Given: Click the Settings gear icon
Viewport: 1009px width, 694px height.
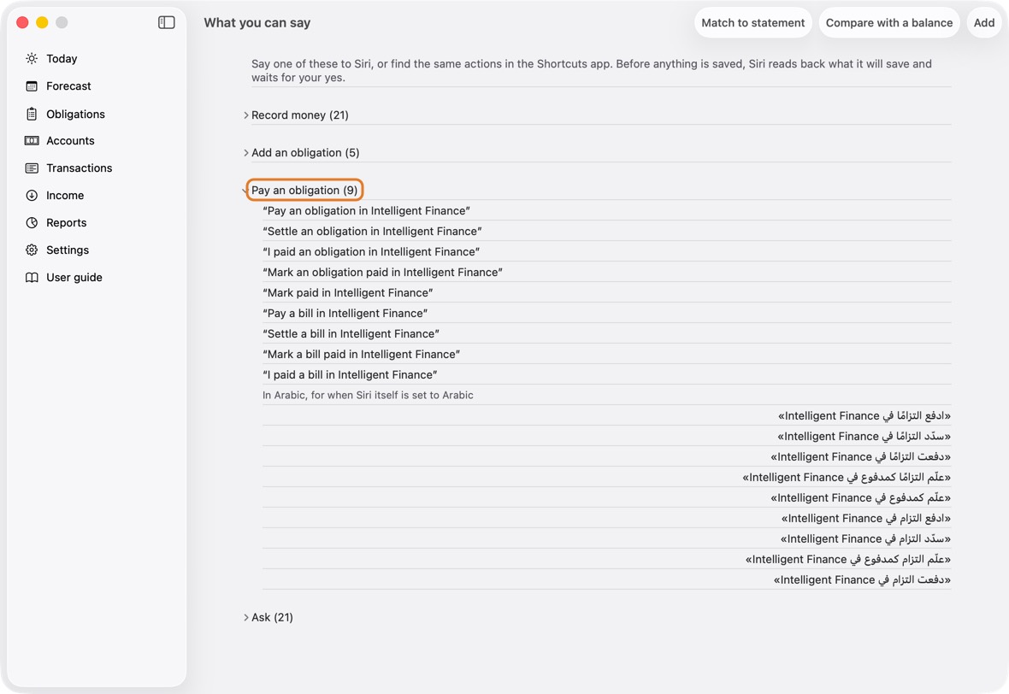Looking at the screenshot, I should (32, 250).
